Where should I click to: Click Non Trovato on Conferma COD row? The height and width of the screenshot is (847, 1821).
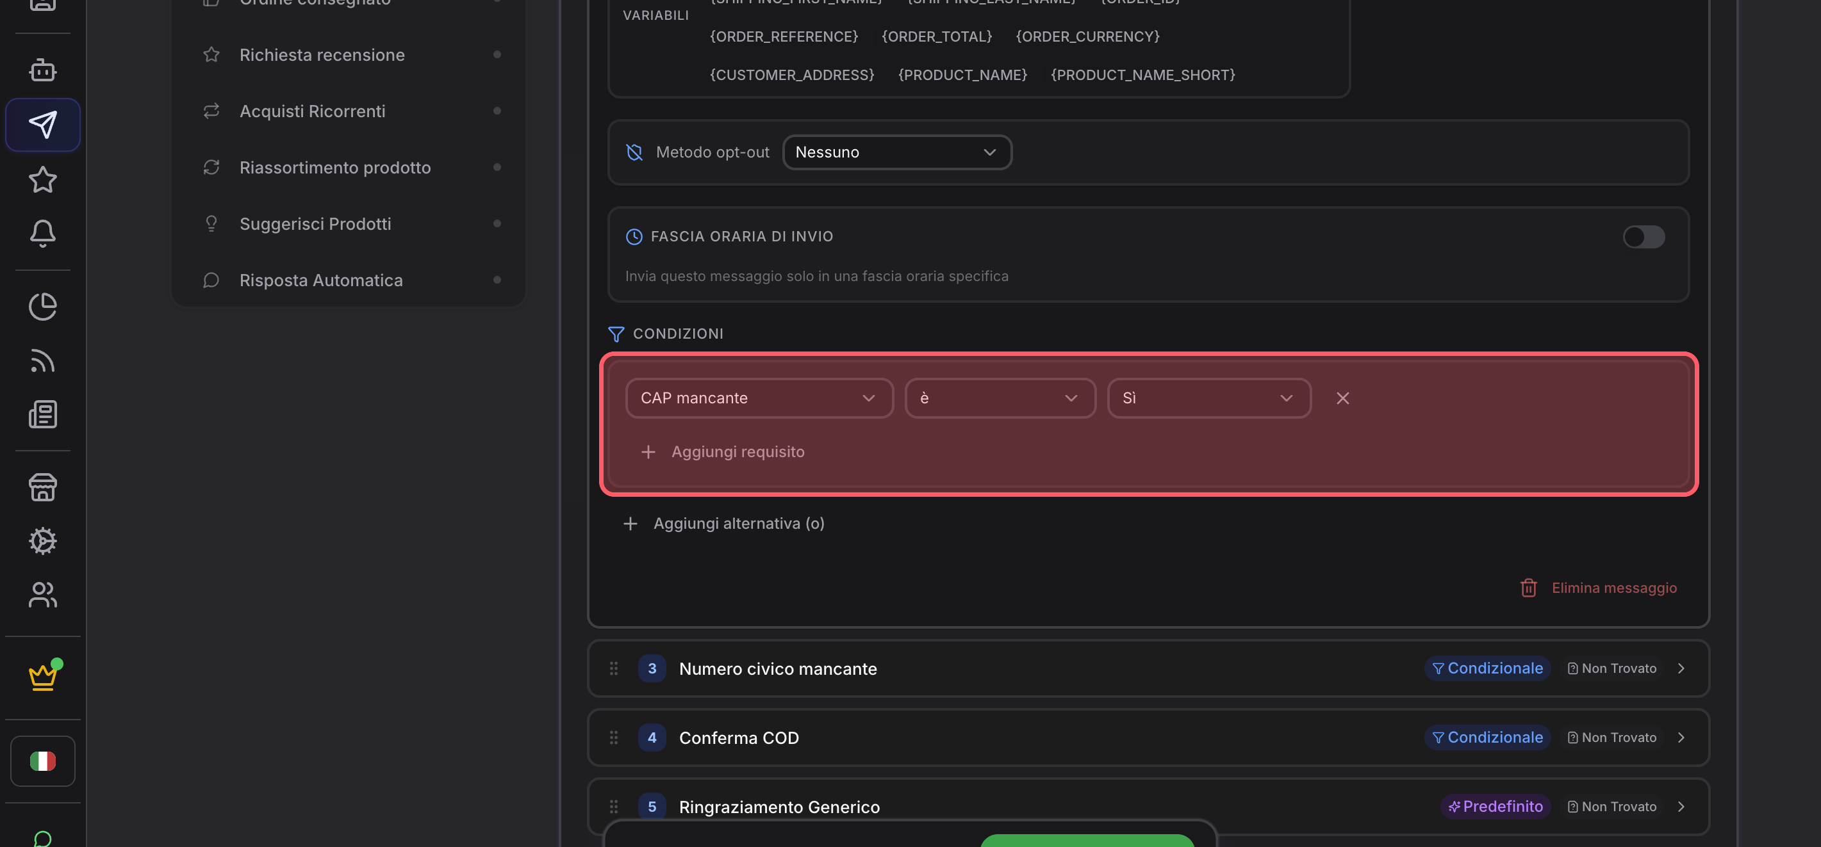click(x=1611, y=738)
